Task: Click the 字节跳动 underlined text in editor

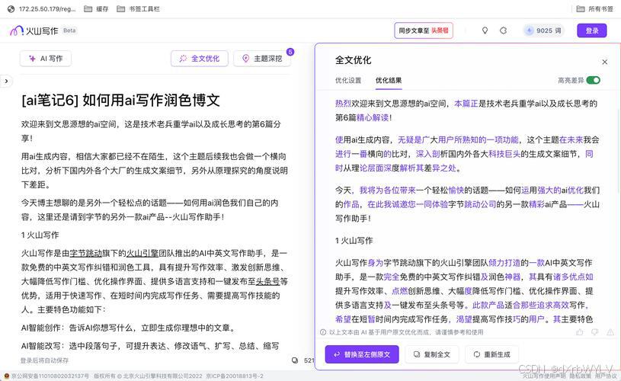Action: (85, 253)
